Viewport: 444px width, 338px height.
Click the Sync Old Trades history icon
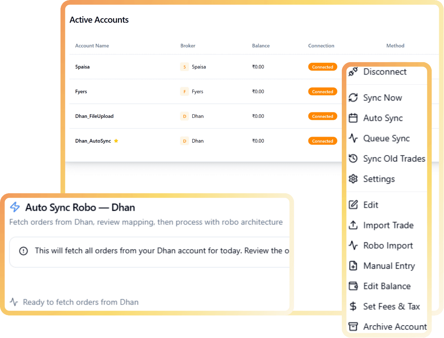coord(353,159)
